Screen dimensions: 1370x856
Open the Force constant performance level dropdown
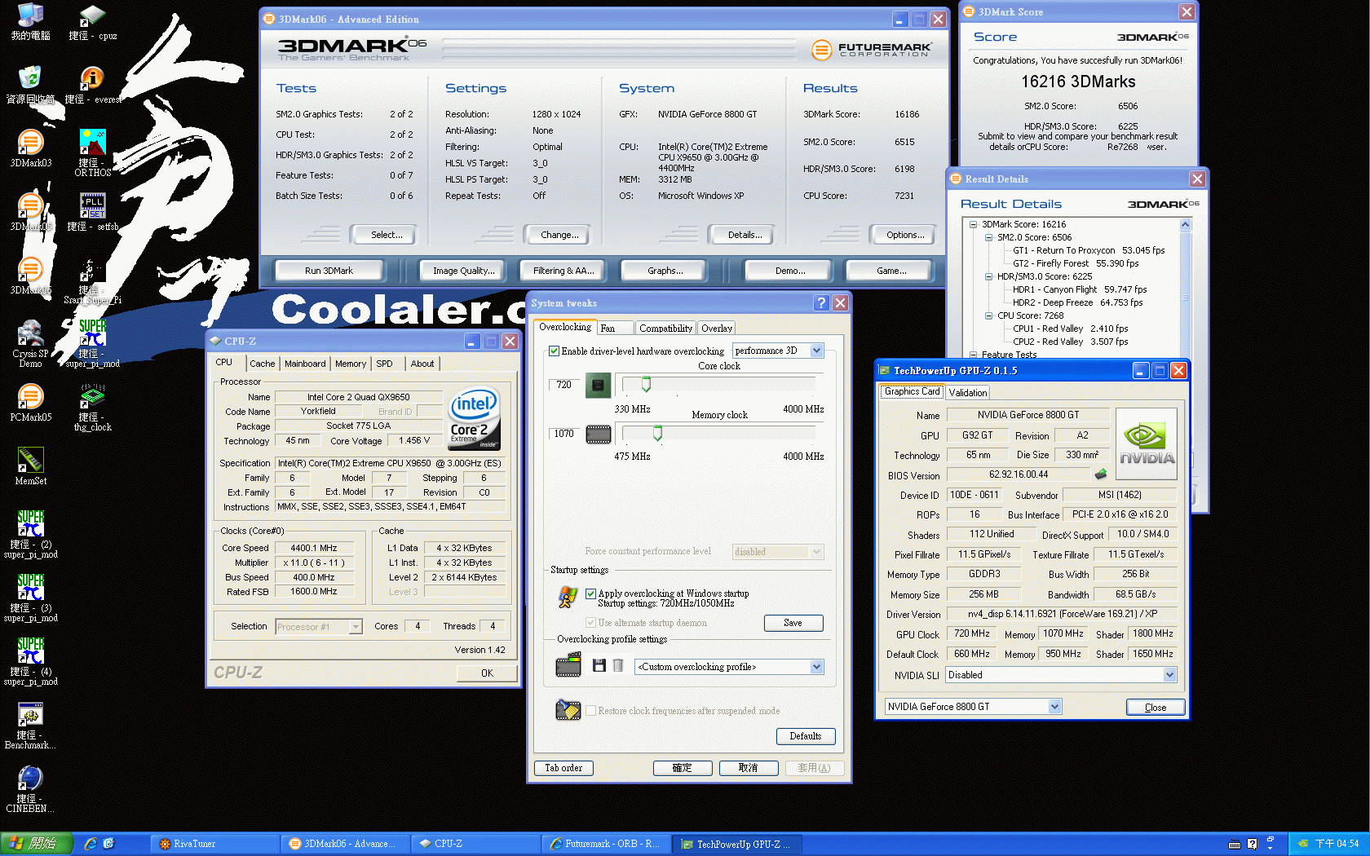pos(779,552)
